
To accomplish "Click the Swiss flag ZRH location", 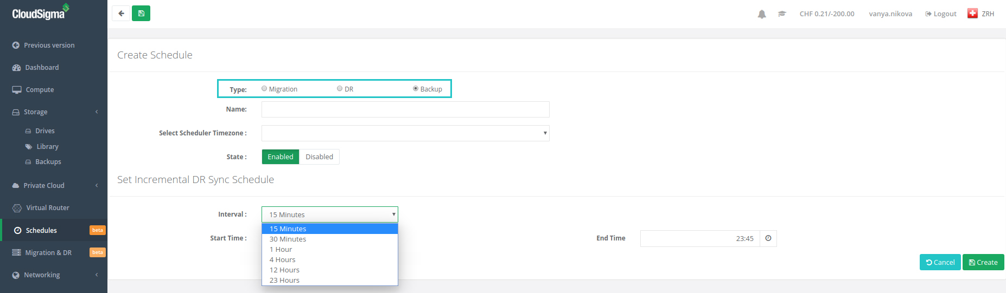I will 981,14.
